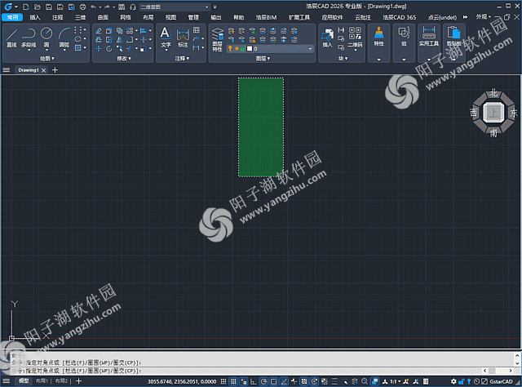Add a new drawing tab with plus
522x387 pixels.
[x=55, y=70]
